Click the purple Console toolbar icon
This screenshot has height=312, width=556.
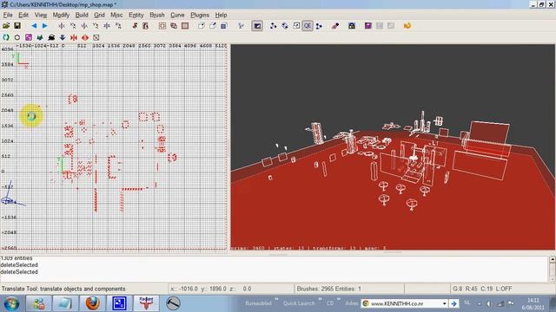pyautogui.click(x=368, y=26)
